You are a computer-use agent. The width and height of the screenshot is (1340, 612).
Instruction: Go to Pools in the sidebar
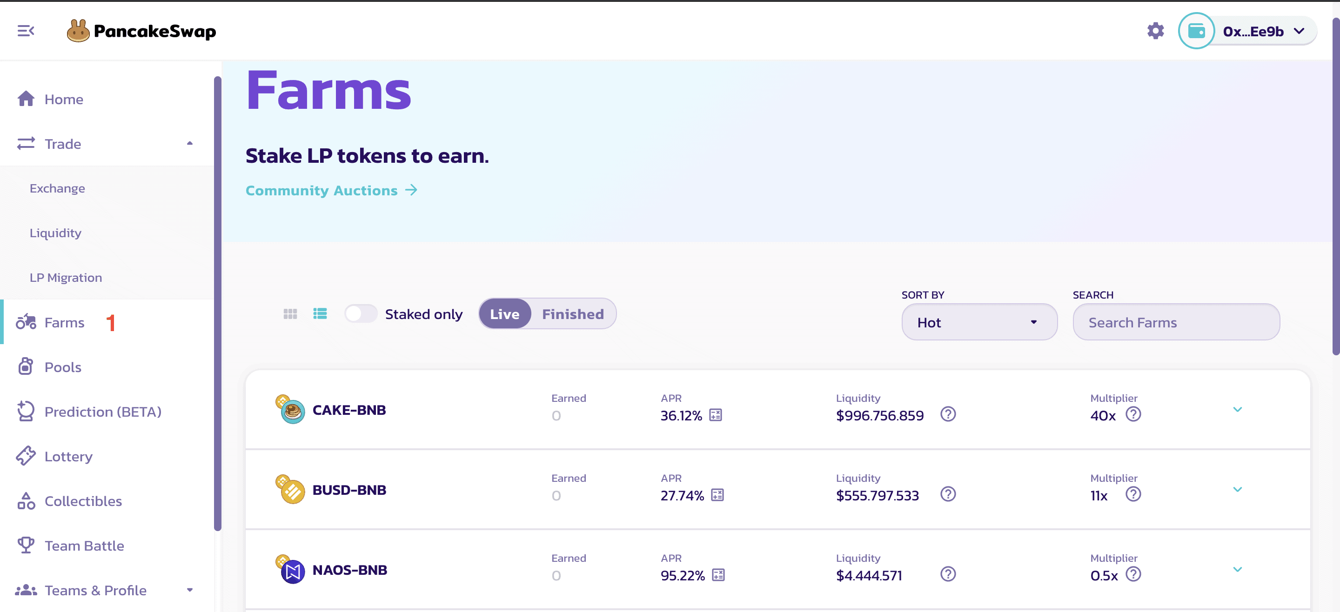point(63,367)
